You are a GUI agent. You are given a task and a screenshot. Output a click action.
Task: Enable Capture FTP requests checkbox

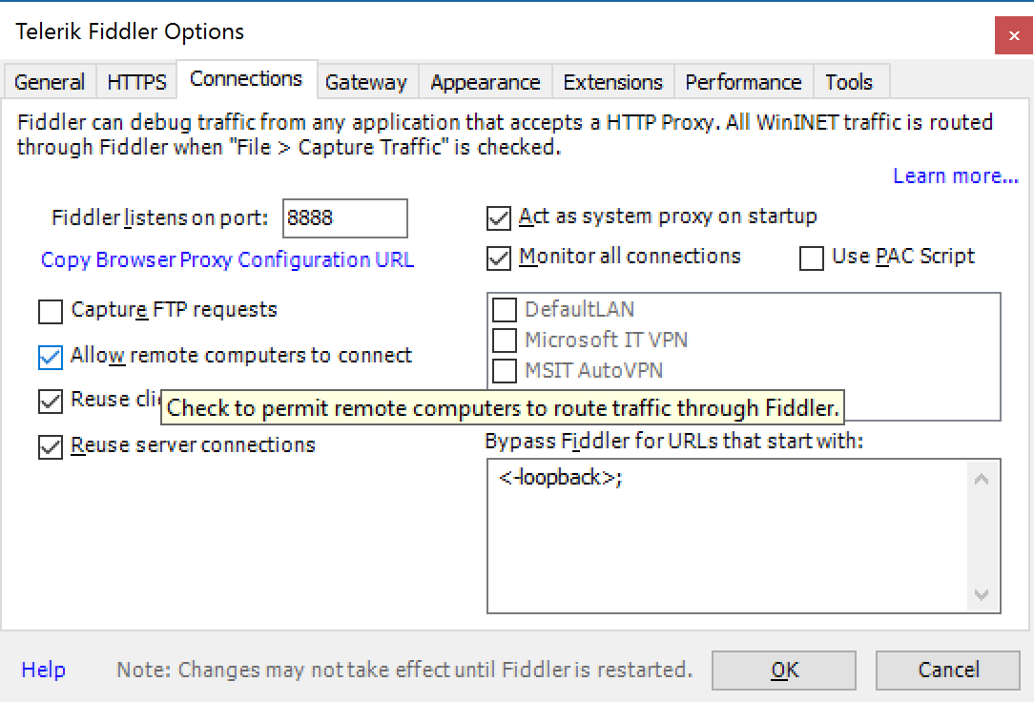(51, 311)
